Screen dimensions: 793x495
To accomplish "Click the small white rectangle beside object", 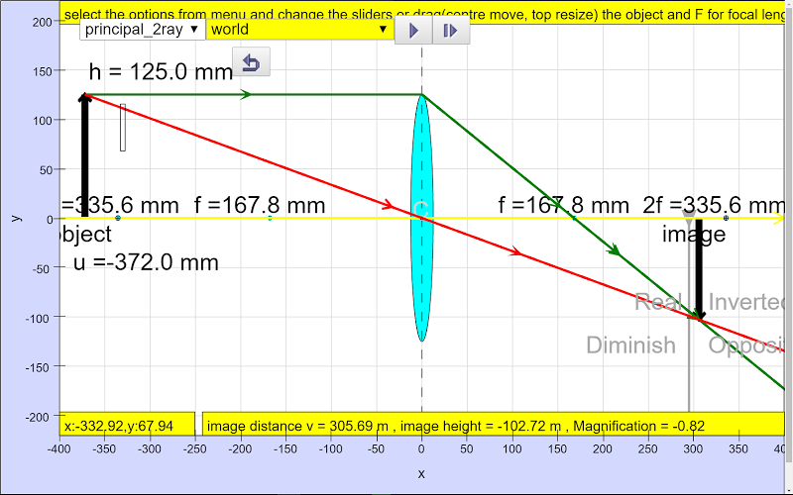I will (123, 128).
